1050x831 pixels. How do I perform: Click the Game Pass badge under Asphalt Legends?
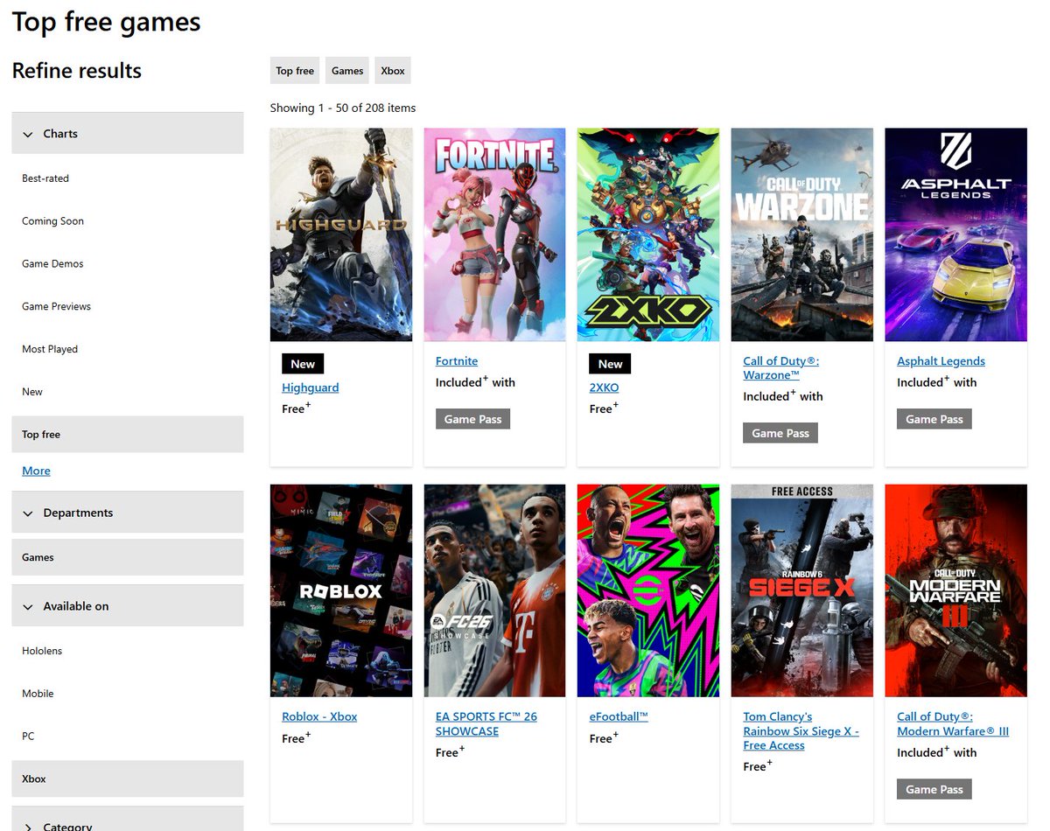pos(934,419)
